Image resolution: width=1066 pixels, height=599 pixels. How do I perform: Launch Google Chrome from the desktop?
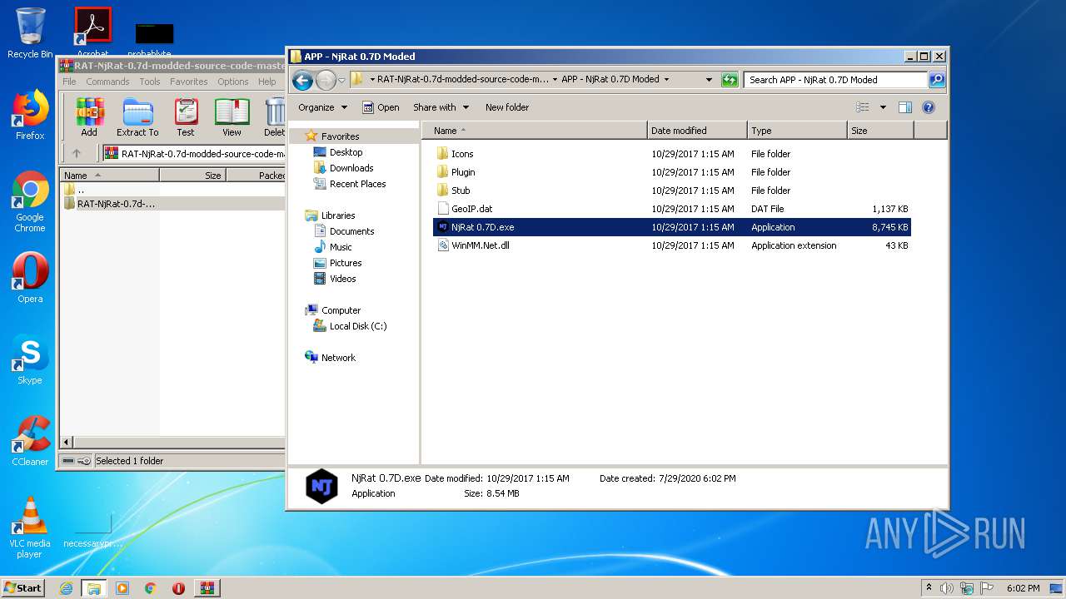(30, 202)
